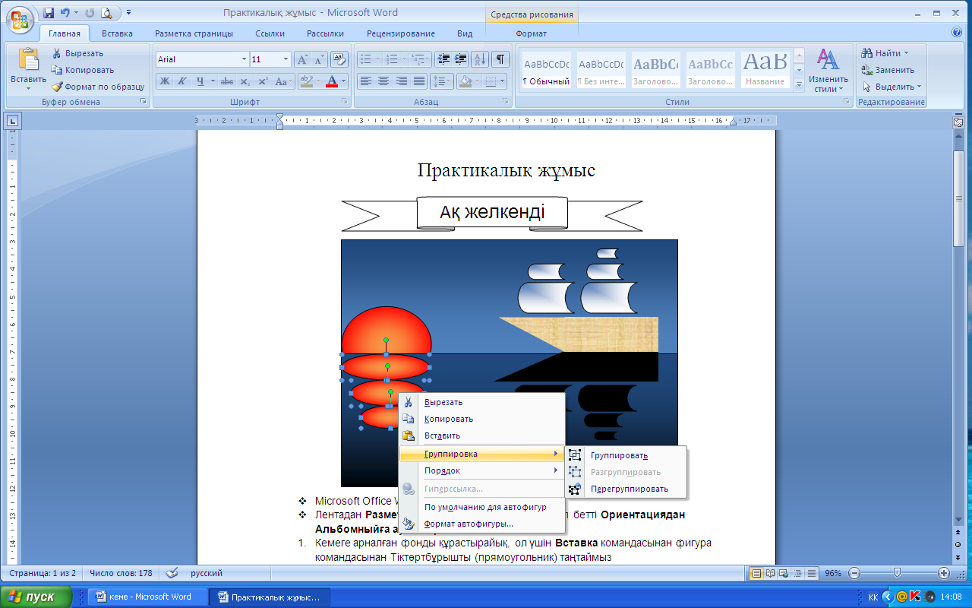Sort text with the sort icon
The width and height of the screenshot is (972, 608).
click(x=480, y=59)
